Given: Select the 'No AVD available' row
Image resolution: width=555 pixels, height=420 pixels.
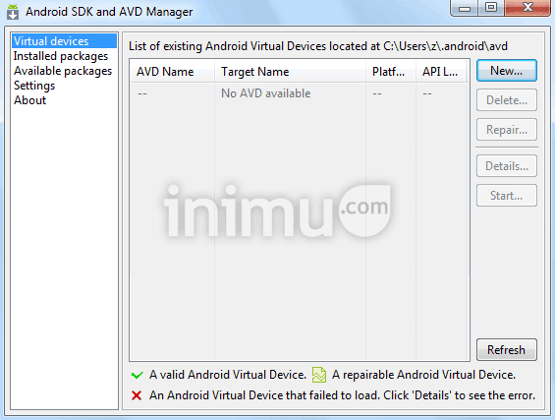Looking at the screenshot, I should click(300, 93).
